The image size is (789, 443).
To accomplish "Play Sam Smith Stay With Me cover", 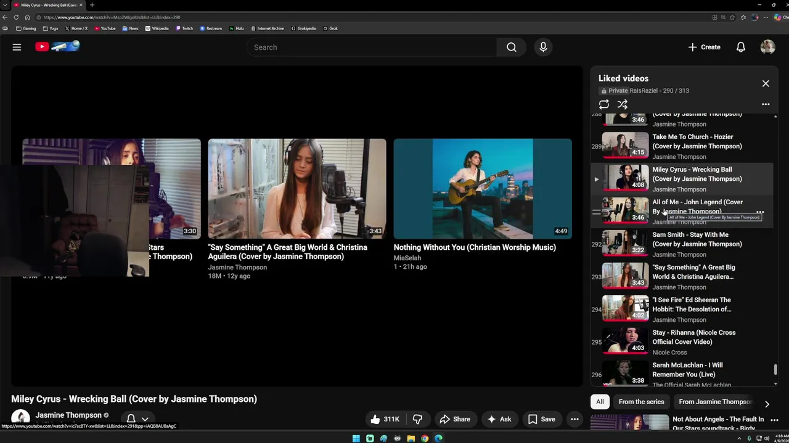I will pyautogui.click(x=682, y=244).
